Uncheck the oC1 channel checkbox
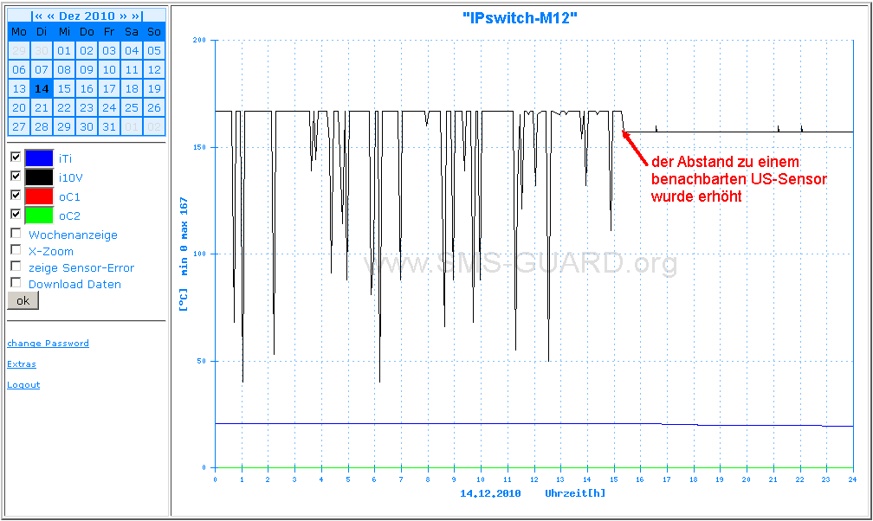Viewport: 873px width, 521px height. point(16,195)
